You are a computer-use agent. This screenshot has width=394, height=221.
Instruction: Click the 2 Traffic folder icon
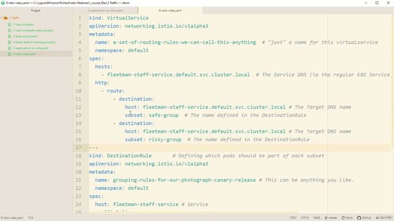[6, 18]
